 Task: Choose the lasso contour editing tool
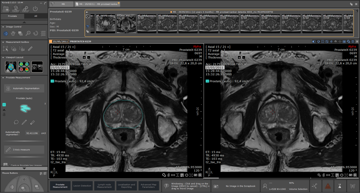[16, 122]
